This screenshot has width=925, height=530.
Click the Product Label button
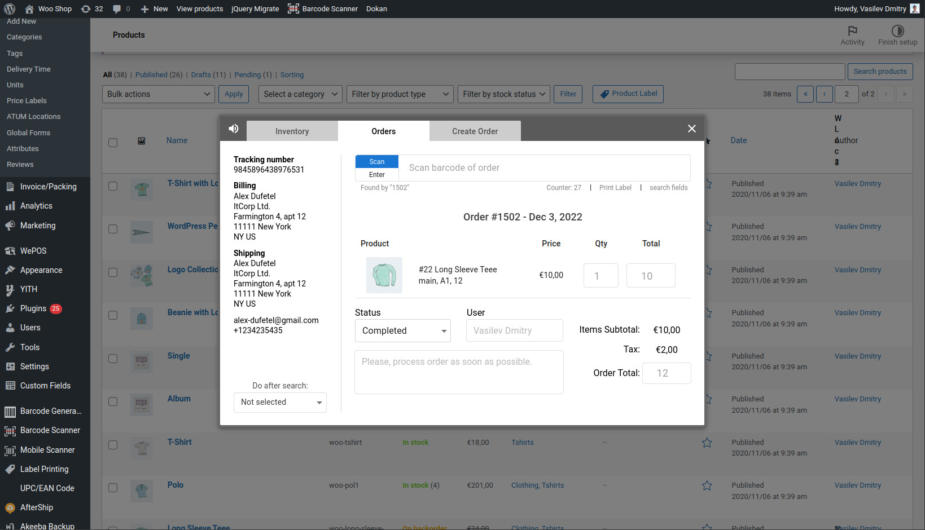click(628, 94)
